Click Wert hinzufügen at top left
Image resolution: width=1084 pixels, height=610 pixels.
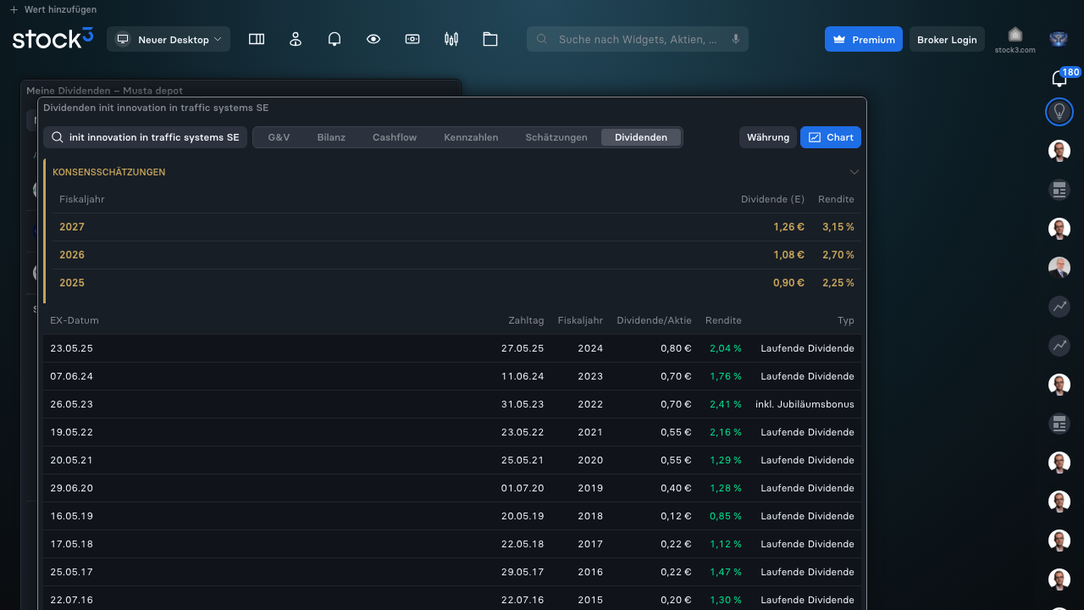53,9
